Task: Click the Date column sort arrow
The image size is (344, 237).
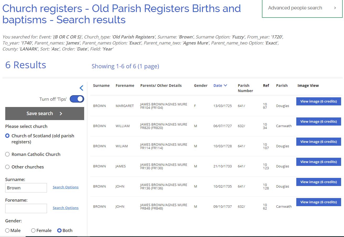Action: 225,86
